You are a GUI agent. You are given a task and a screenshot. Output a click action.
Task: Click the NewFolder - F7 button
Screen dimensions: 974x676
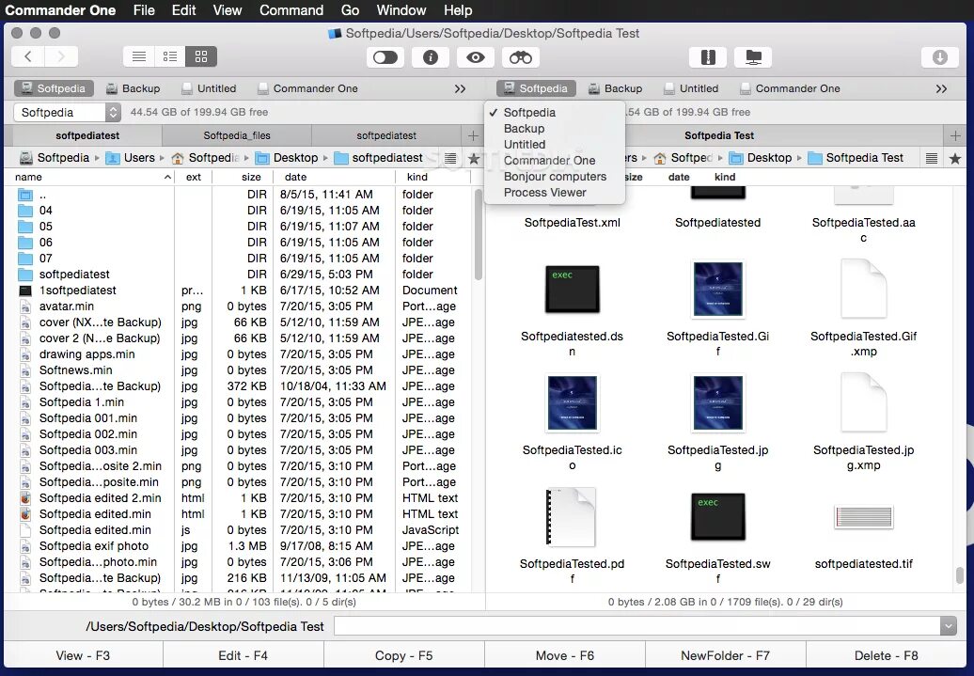point(725,656)
